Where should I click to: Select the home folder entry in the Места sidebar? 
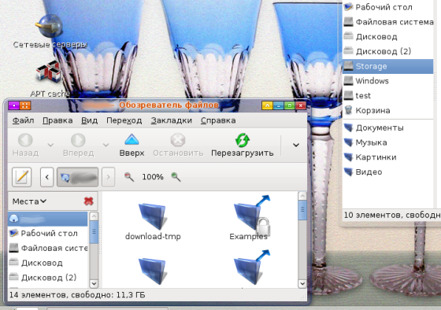48,219
